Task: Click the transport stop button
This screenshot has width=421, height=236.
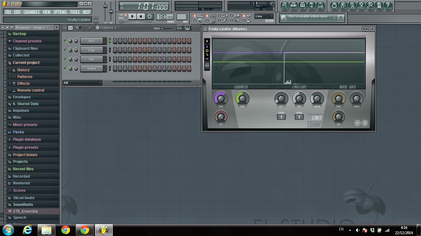Action: [x=141, y=16]
